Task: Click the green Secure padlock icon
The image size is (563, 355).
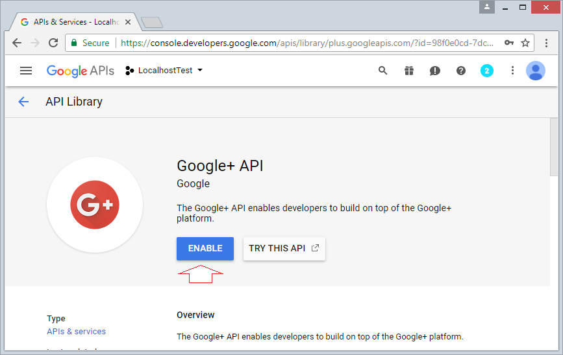Action: pyautogui.click(x=74, y=43)
